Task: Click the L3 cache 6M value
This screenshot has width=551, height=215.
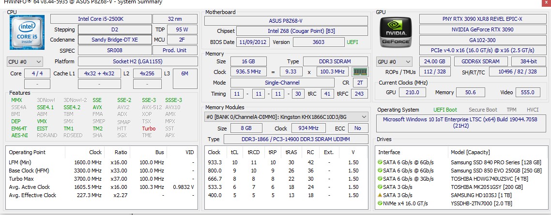Action: pos(185,79)
